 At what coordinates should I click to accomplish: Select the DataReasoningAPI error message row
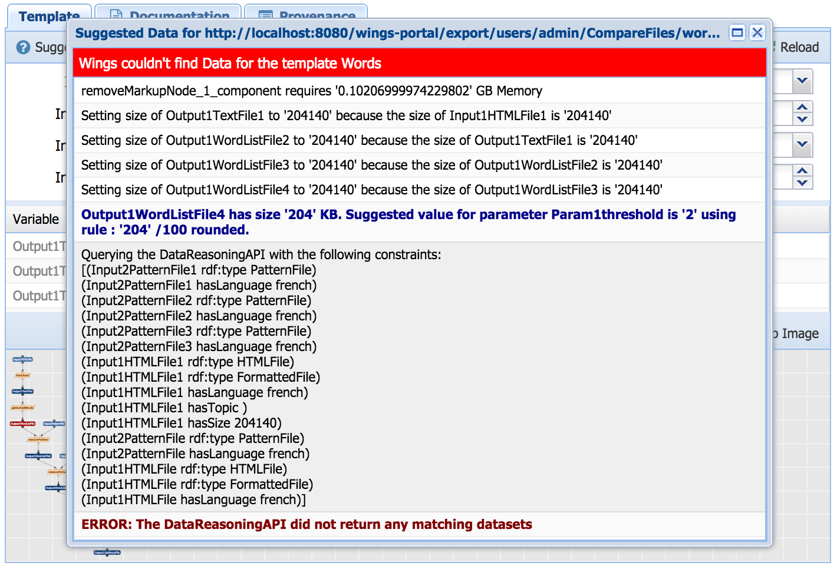coord(307,524)
